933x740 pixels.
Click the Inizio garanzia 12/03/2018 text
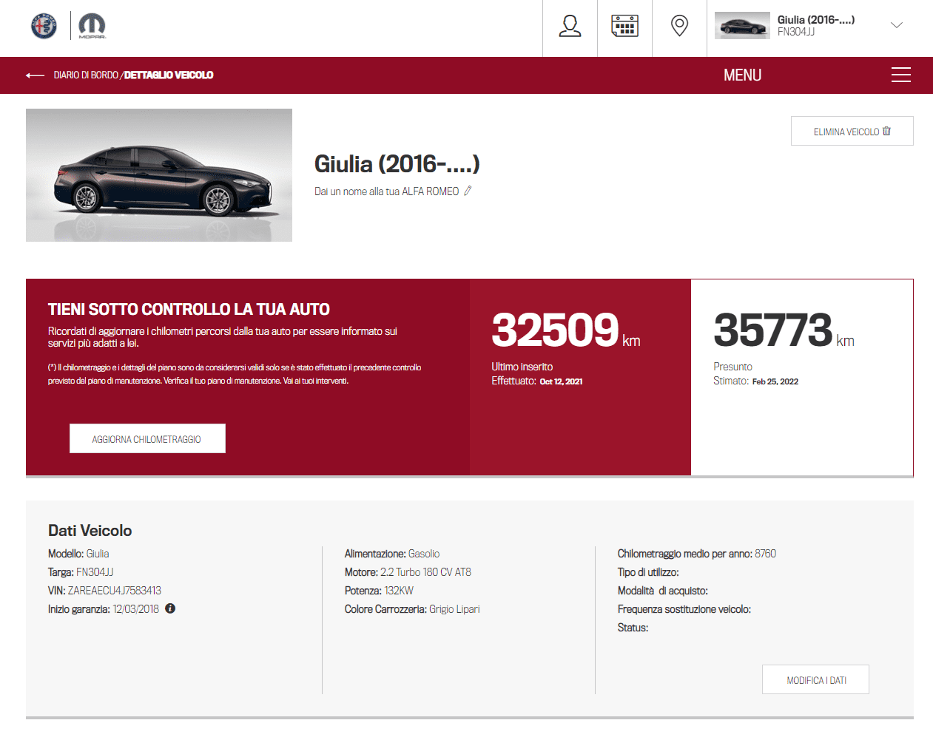pos(104,609)
